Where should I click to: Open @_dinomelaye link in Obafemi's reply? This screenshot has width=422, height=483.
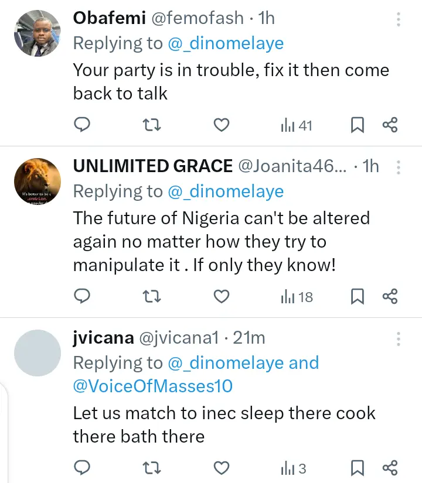coord(226,43)
